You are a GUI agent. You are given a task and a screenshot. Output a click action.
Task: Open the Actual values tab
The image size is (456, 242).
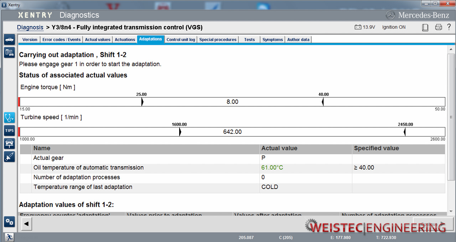[x=98, y=40]
